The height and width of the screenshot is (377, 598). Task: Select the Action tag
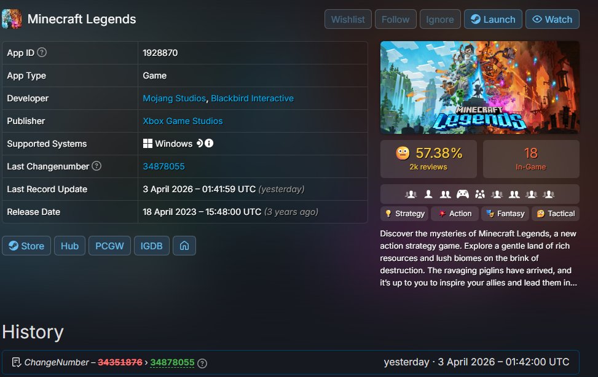pos(455,214)
